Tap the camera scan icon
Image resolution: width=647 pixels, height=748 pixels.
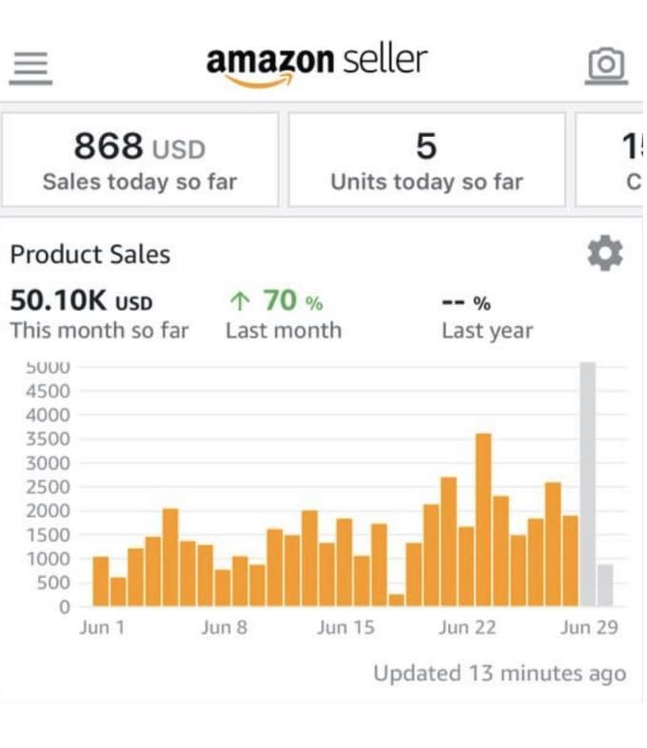pos(605,65)
